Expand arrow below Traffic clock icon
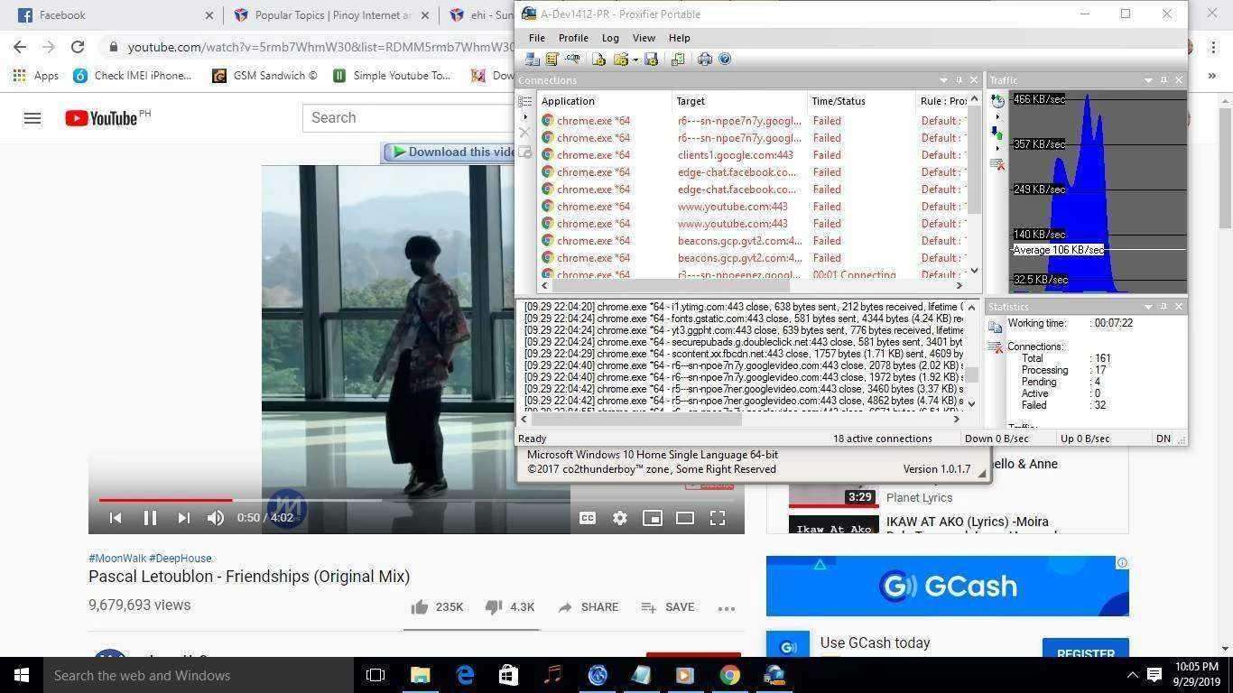 pyautogui.click(x=997, y=116)
